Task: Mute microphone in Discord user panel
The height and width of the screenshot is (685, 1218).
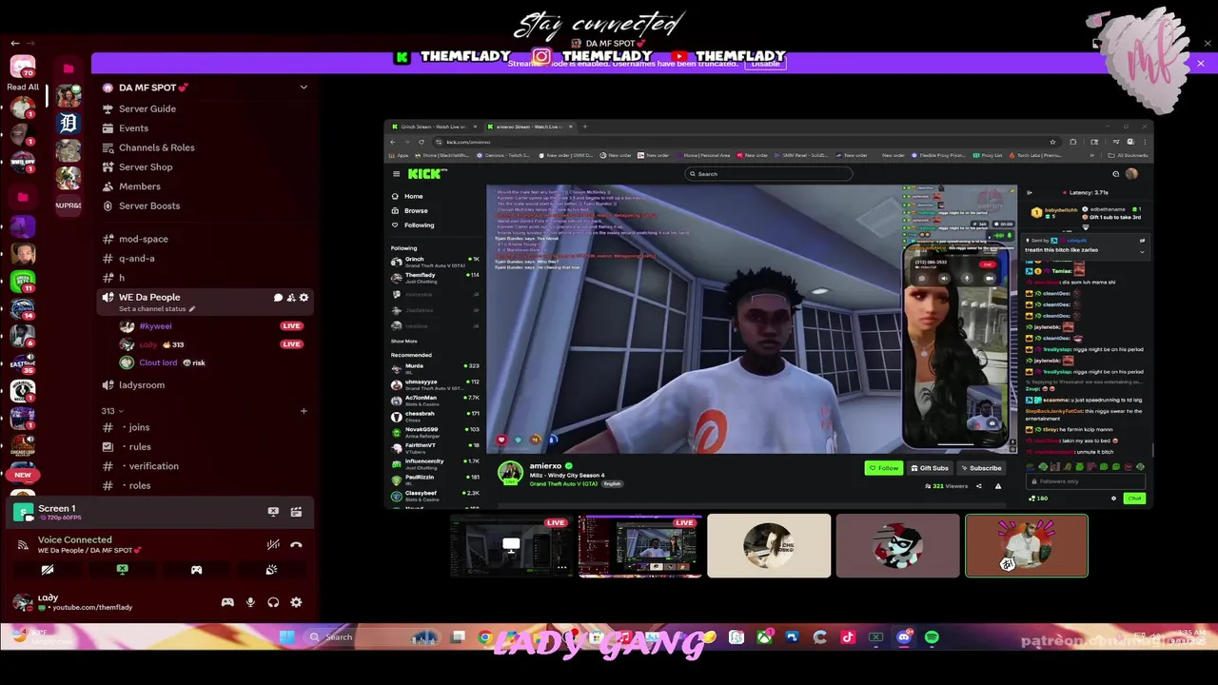Action: pos(250,602)
